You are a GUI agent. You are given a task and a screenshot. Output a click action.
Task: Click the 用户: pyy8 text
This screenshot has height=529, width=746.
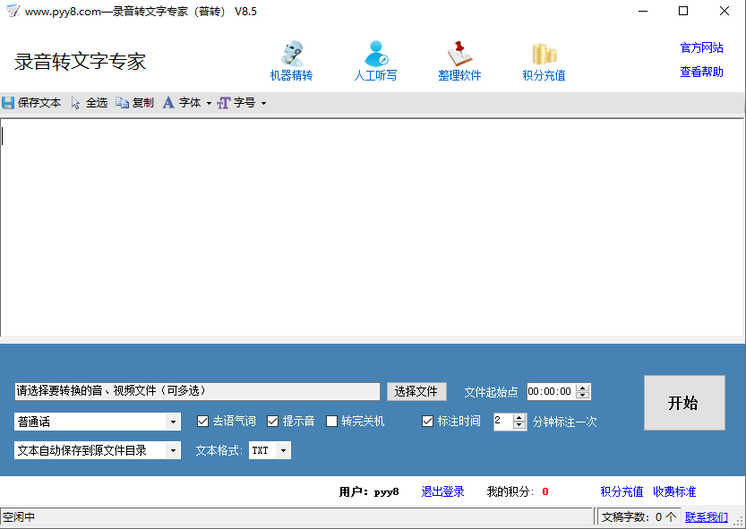tap(369, 491)
